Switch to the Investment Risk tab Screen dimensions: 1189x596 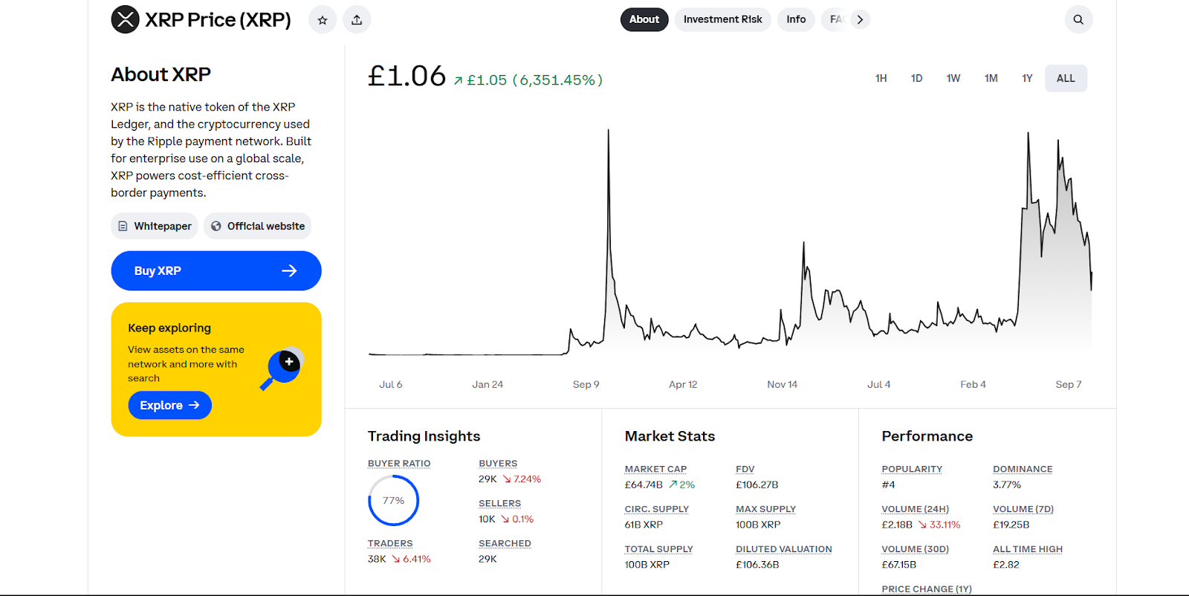coord(722,19)
